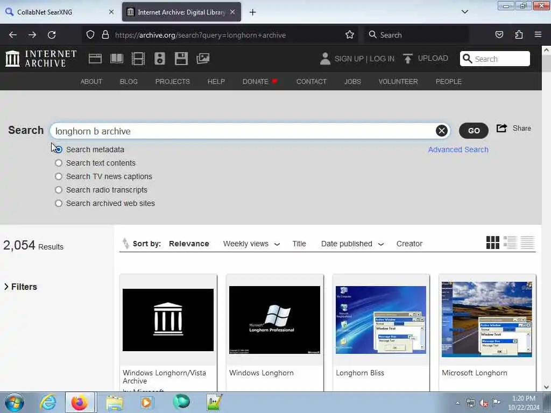Open the Texts book icon
The width and height of the screenshot is (551, 413).
[x=117, y=58]
